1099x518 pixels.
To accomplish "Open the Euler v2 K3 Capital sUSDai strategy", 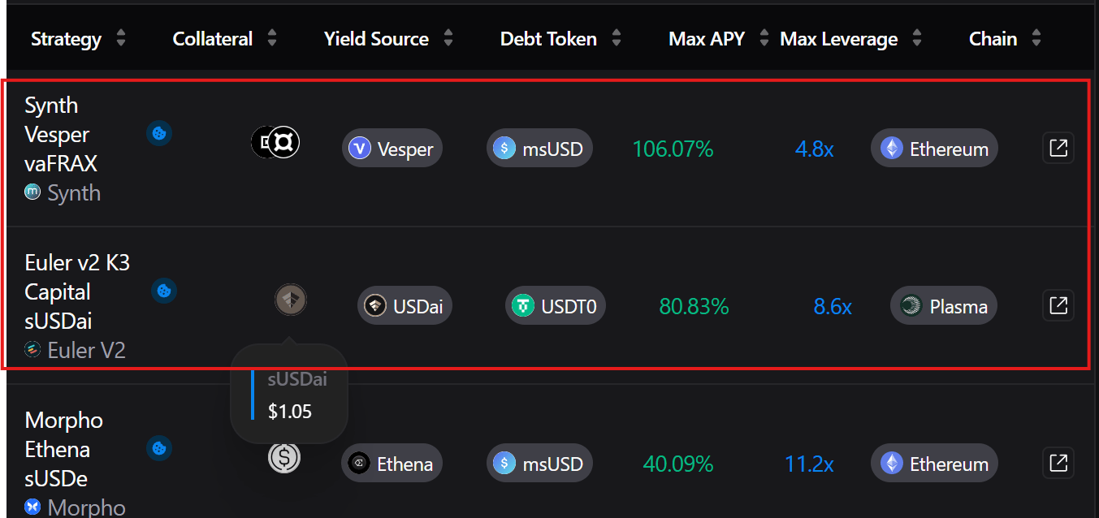I will point(77,292).
